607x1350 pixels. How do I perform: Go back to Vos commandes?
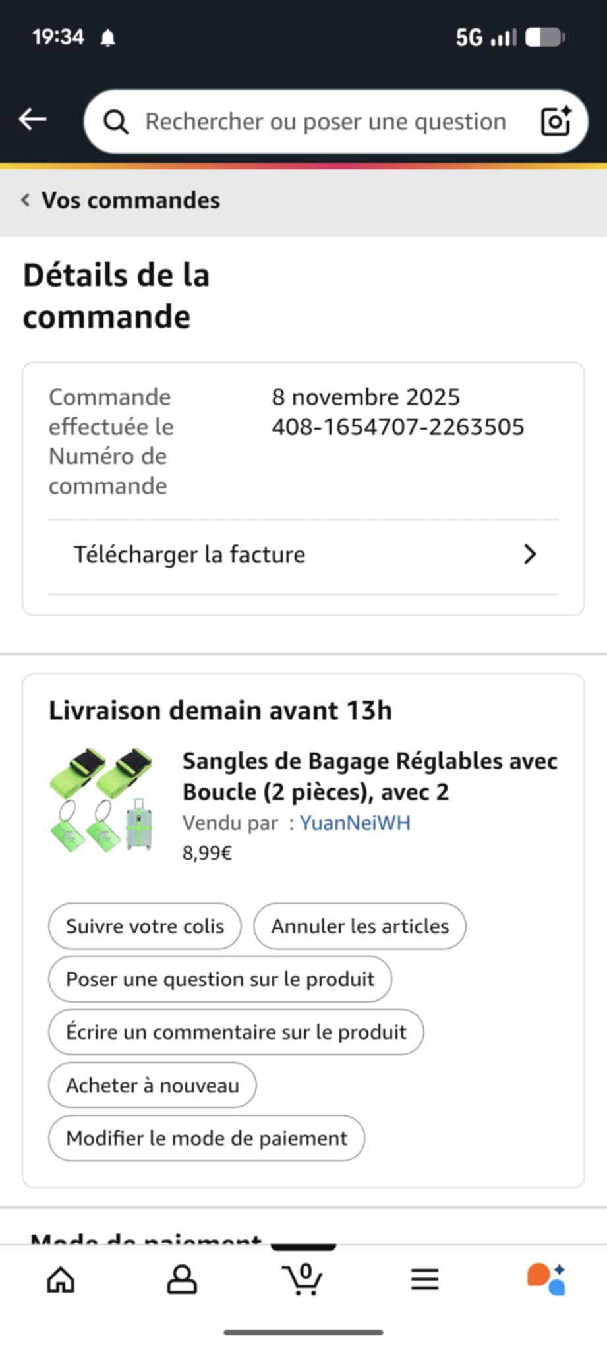(122, 200)
